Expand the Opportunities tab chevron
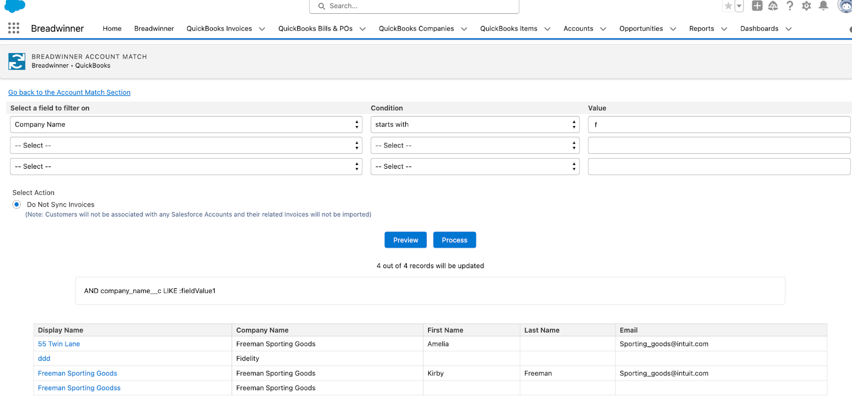852x405 pixels. (673, 29)
